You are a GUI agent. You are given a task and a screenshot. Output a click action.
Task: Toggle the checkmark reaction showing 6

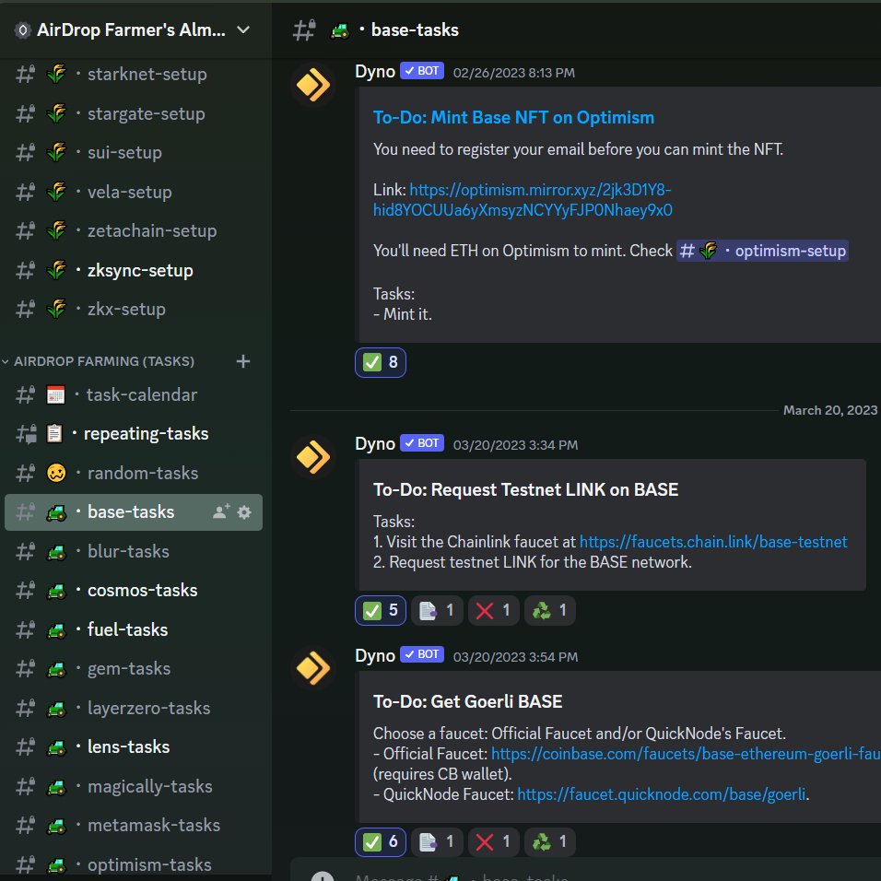click(381, 841)
